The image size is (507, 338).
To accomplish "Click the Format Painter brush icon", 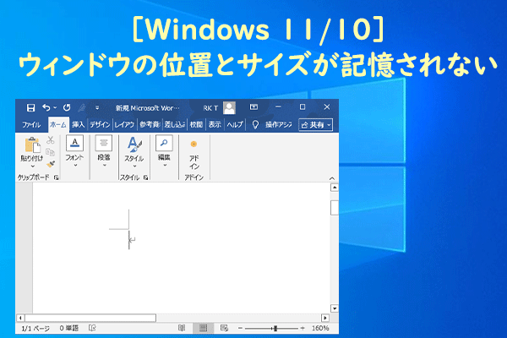I will (x=51, y=164).
